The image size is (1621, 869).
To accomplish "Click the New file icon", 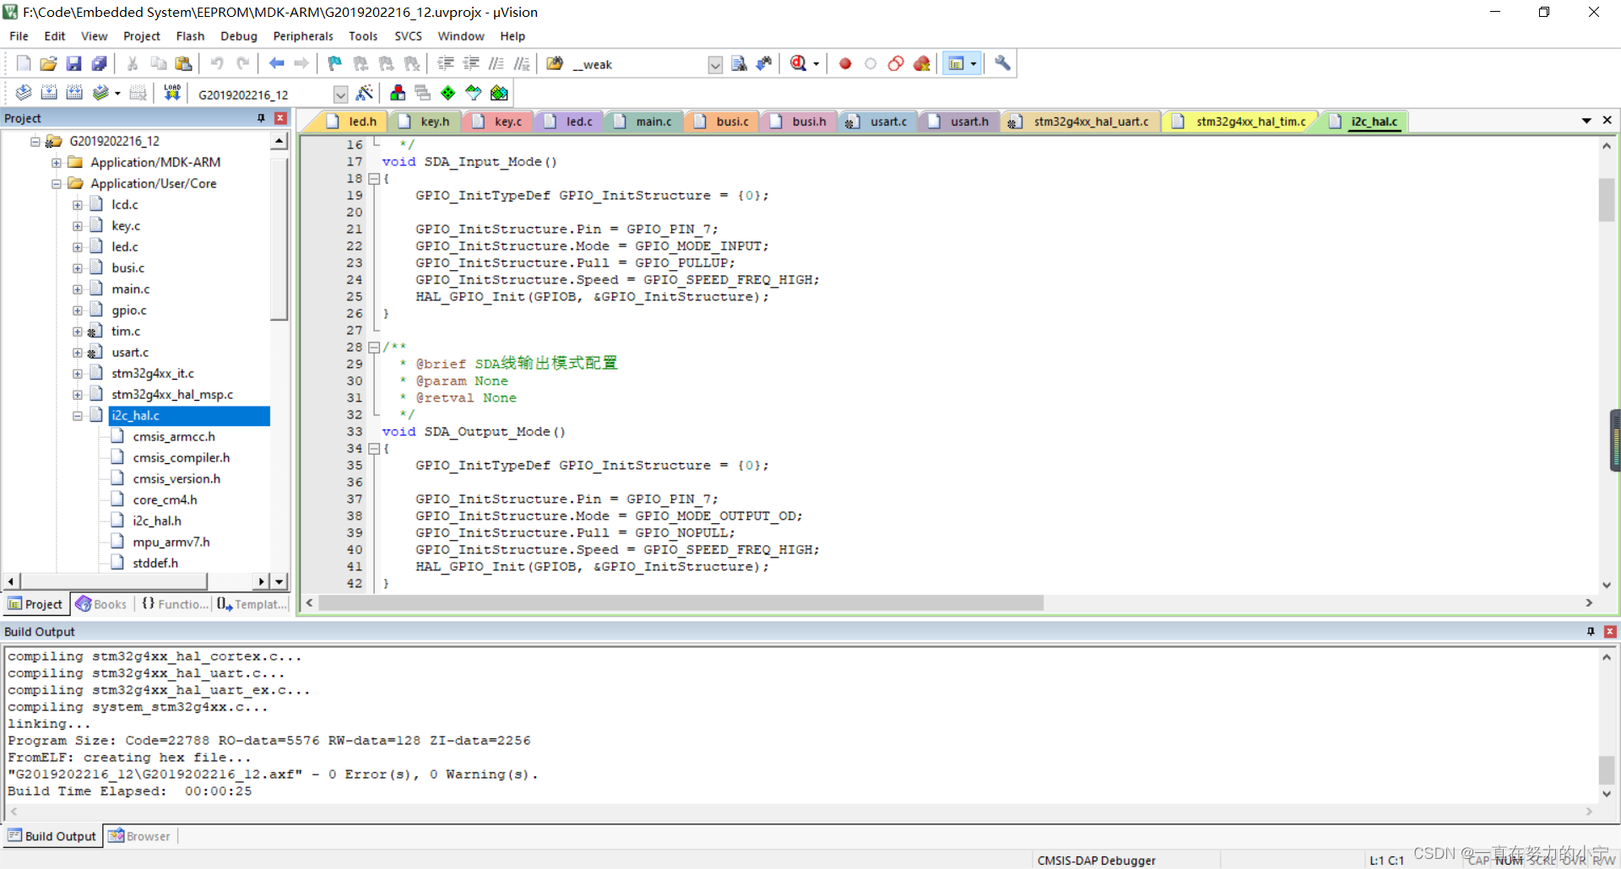I will coord(24,64).
